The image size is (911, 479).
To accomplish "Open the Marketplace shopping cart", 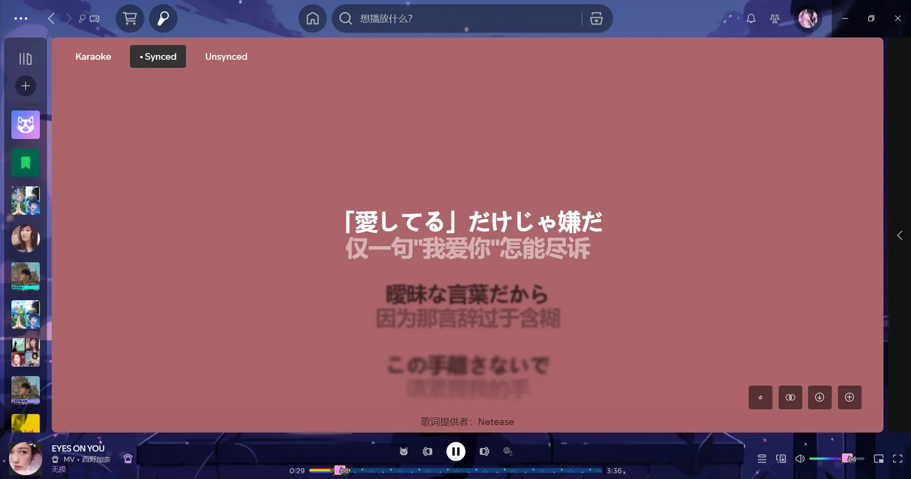I will click(x=130, y=18).
